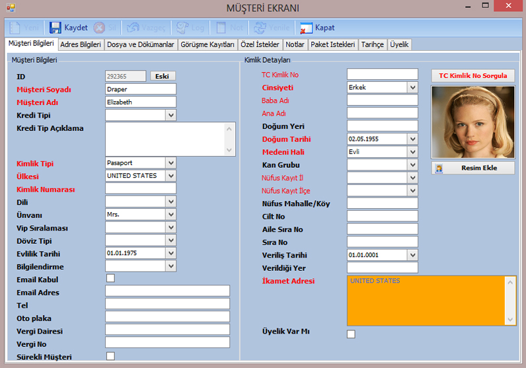Click the Kaydet save icon
This screenshot has height=368, width=526.
pos(55,28)
